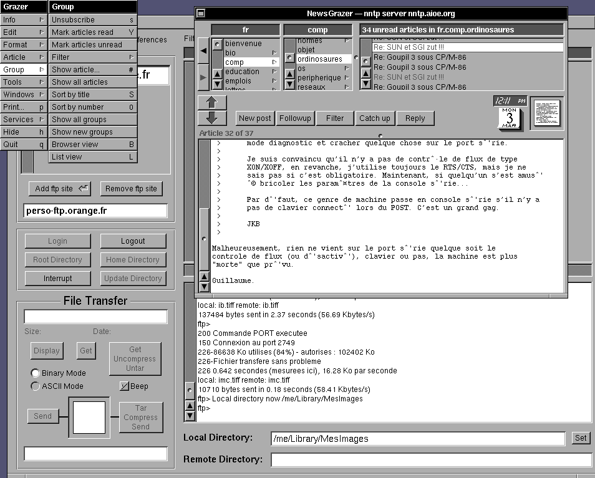Image resolution: width=595 pixels, height=478 pixels.
Task: Choose Browser view menu item
Action: pyautogui.click(x=93, y=145)
